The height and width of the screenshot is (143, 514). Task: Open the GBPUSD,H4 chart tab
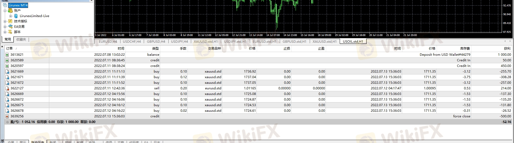156,41
